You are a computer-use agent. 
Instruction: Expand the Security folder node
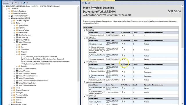12,102
